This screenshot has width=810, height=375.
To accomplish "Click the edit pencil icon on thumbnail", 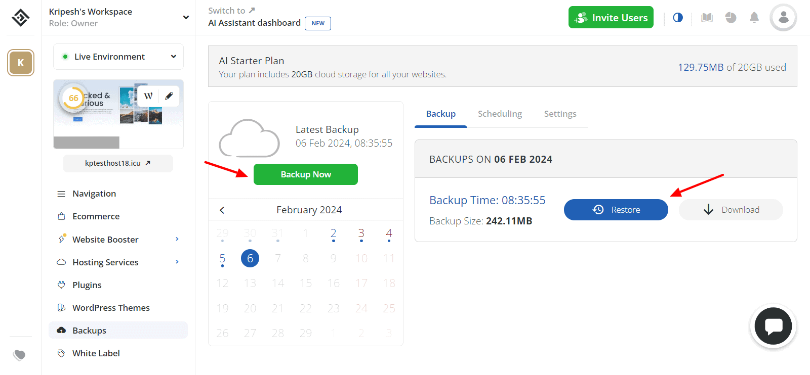I will tap(169, 96).
